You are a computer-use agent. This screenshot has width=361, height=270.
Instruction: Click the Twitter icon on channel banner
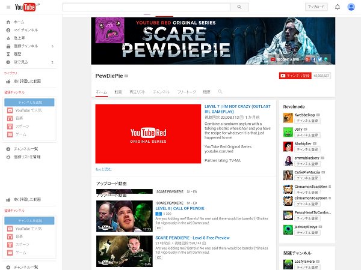click(320, 59)
